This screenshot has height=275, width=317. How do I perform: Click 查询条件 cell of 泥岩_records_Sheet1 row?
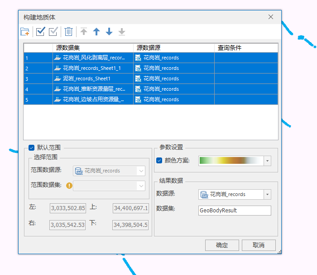coord(246,79)
